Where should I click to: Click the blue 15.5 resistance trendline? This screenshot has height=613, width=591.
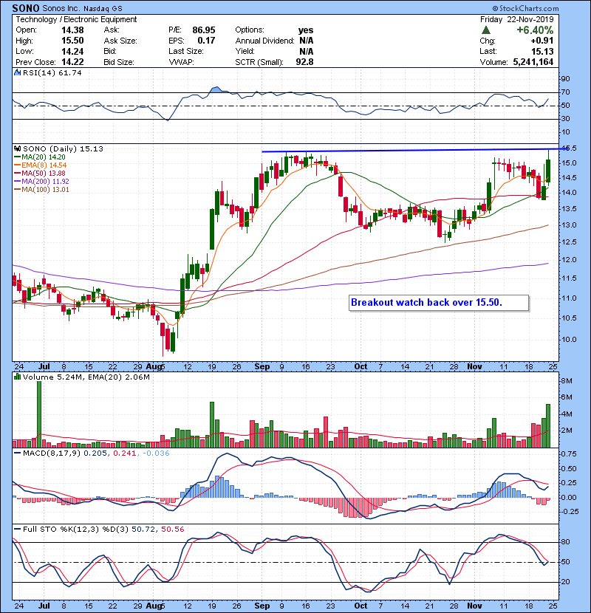point(414,150)
